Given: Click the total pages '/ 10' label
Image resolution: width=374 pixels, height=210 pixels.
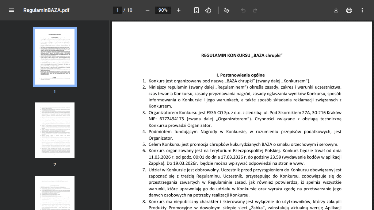Looking at the screenshot, I should click(128, 10).
